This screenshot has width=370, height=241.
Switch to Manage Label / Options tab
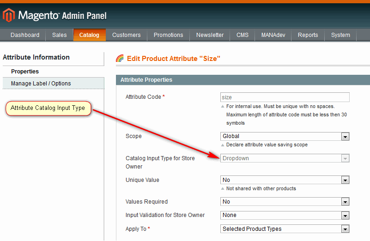click(53, 84)
